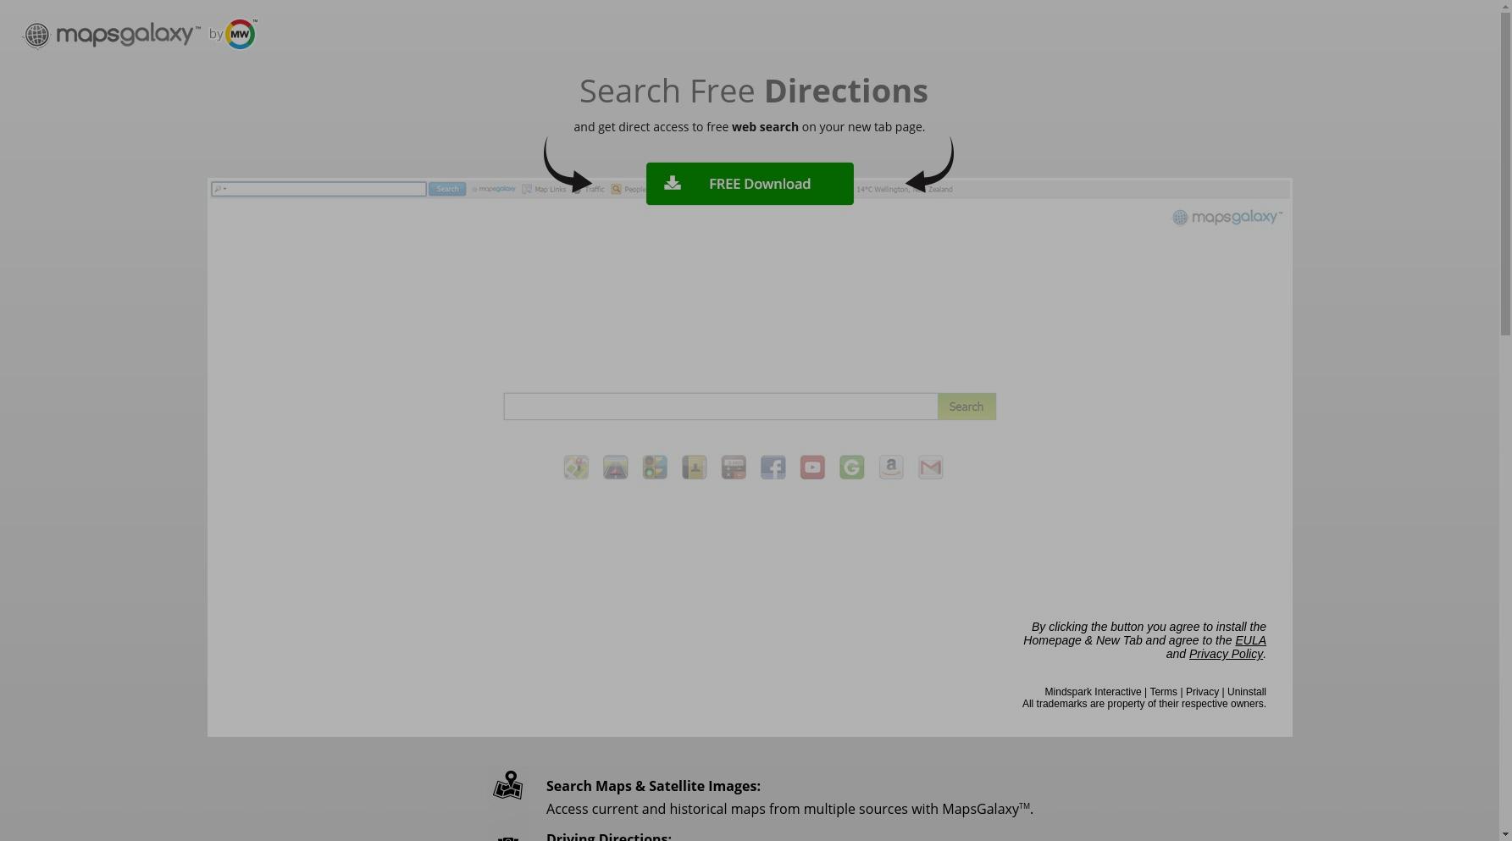The image size is (1512, 841).
Task: Click the 14°C Wellington weather item
Action: pos(904,189)
